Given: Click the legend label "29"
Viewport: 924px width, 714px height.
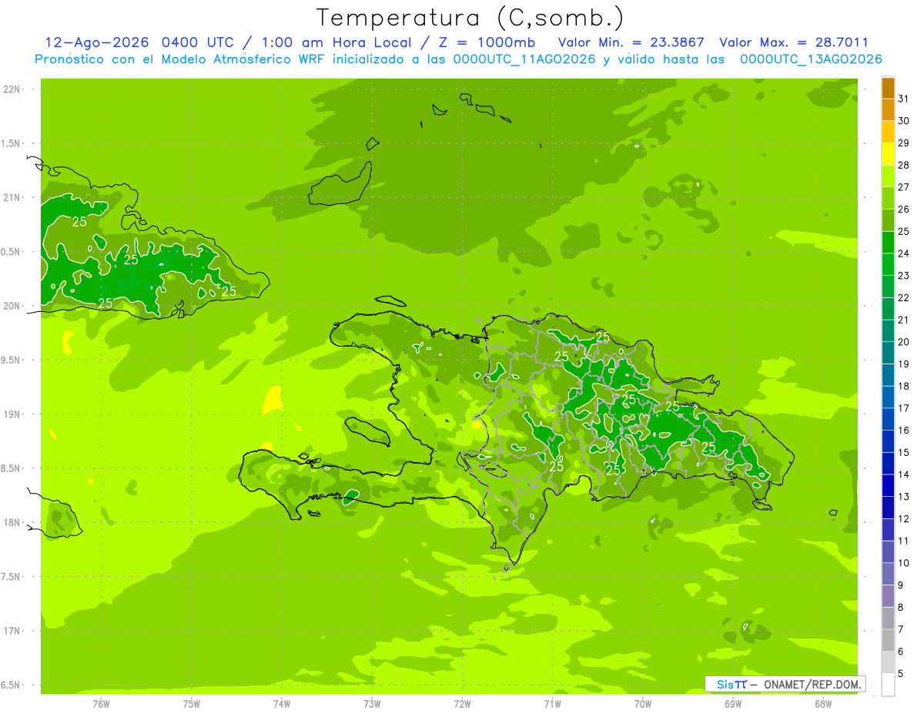Looking at the screenshot, I should pyautogui.click(x=904, y=143).
